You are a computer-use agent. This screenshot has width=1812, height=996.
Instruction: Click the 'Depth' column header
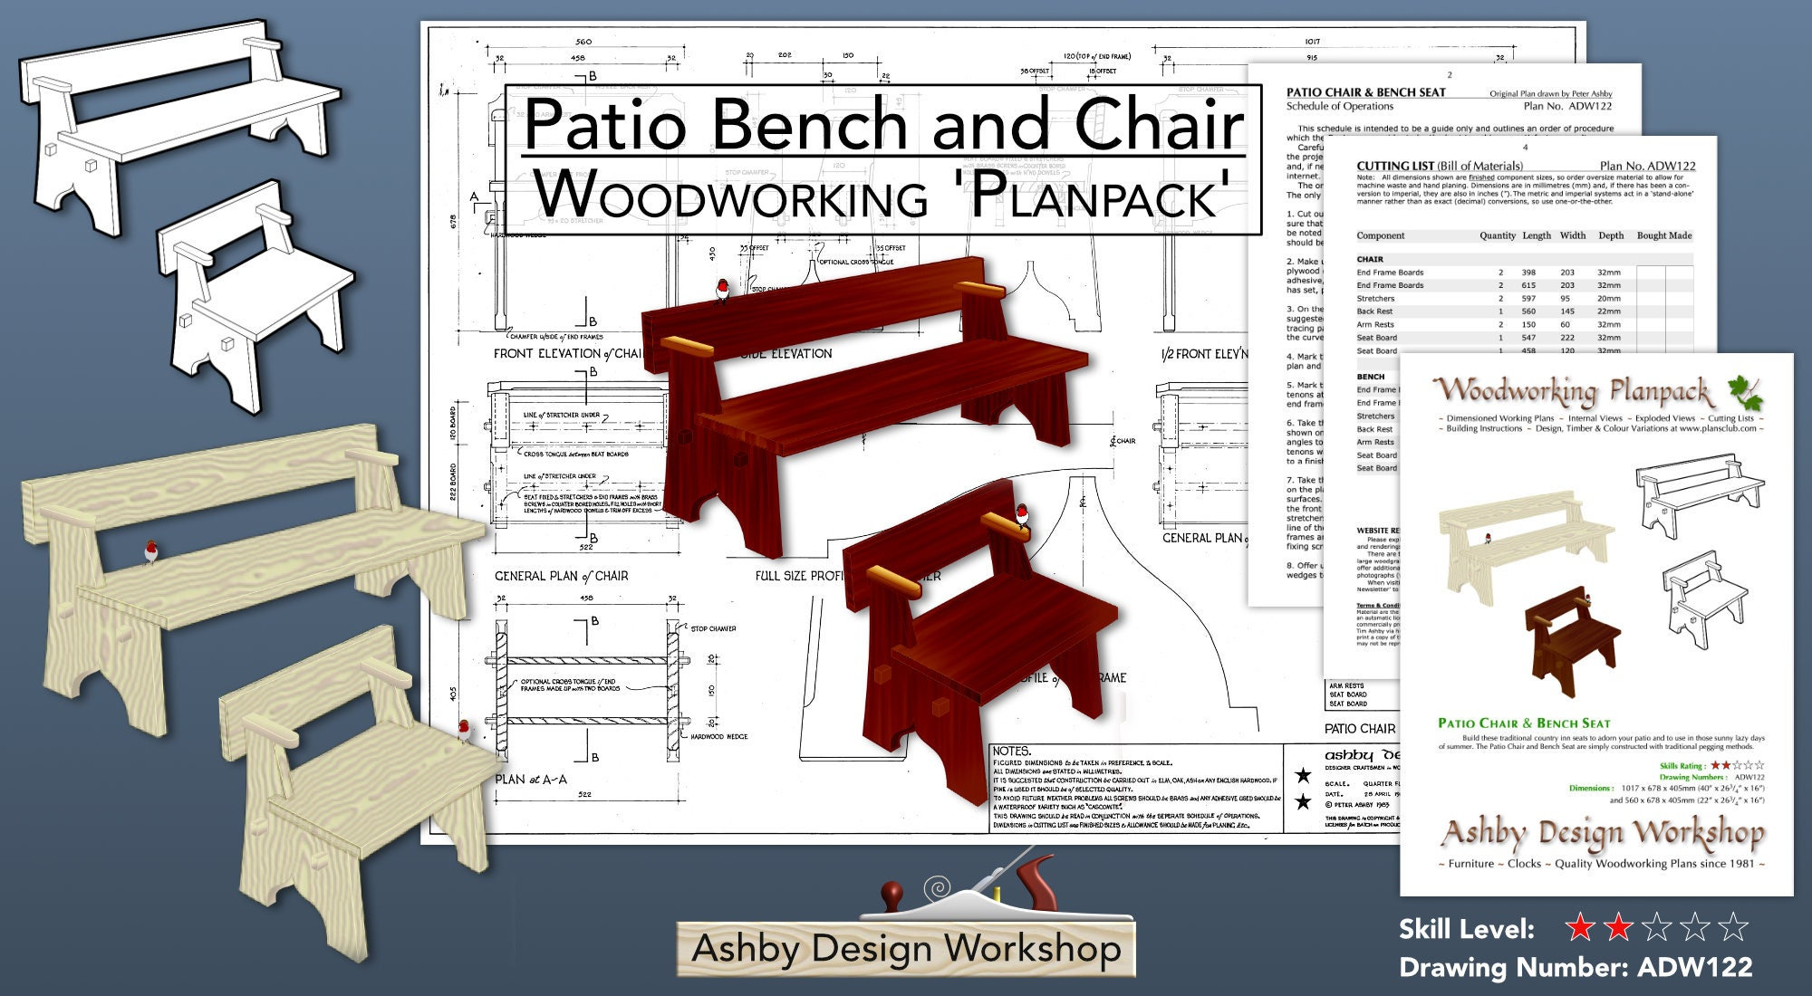pos(1611,235)
